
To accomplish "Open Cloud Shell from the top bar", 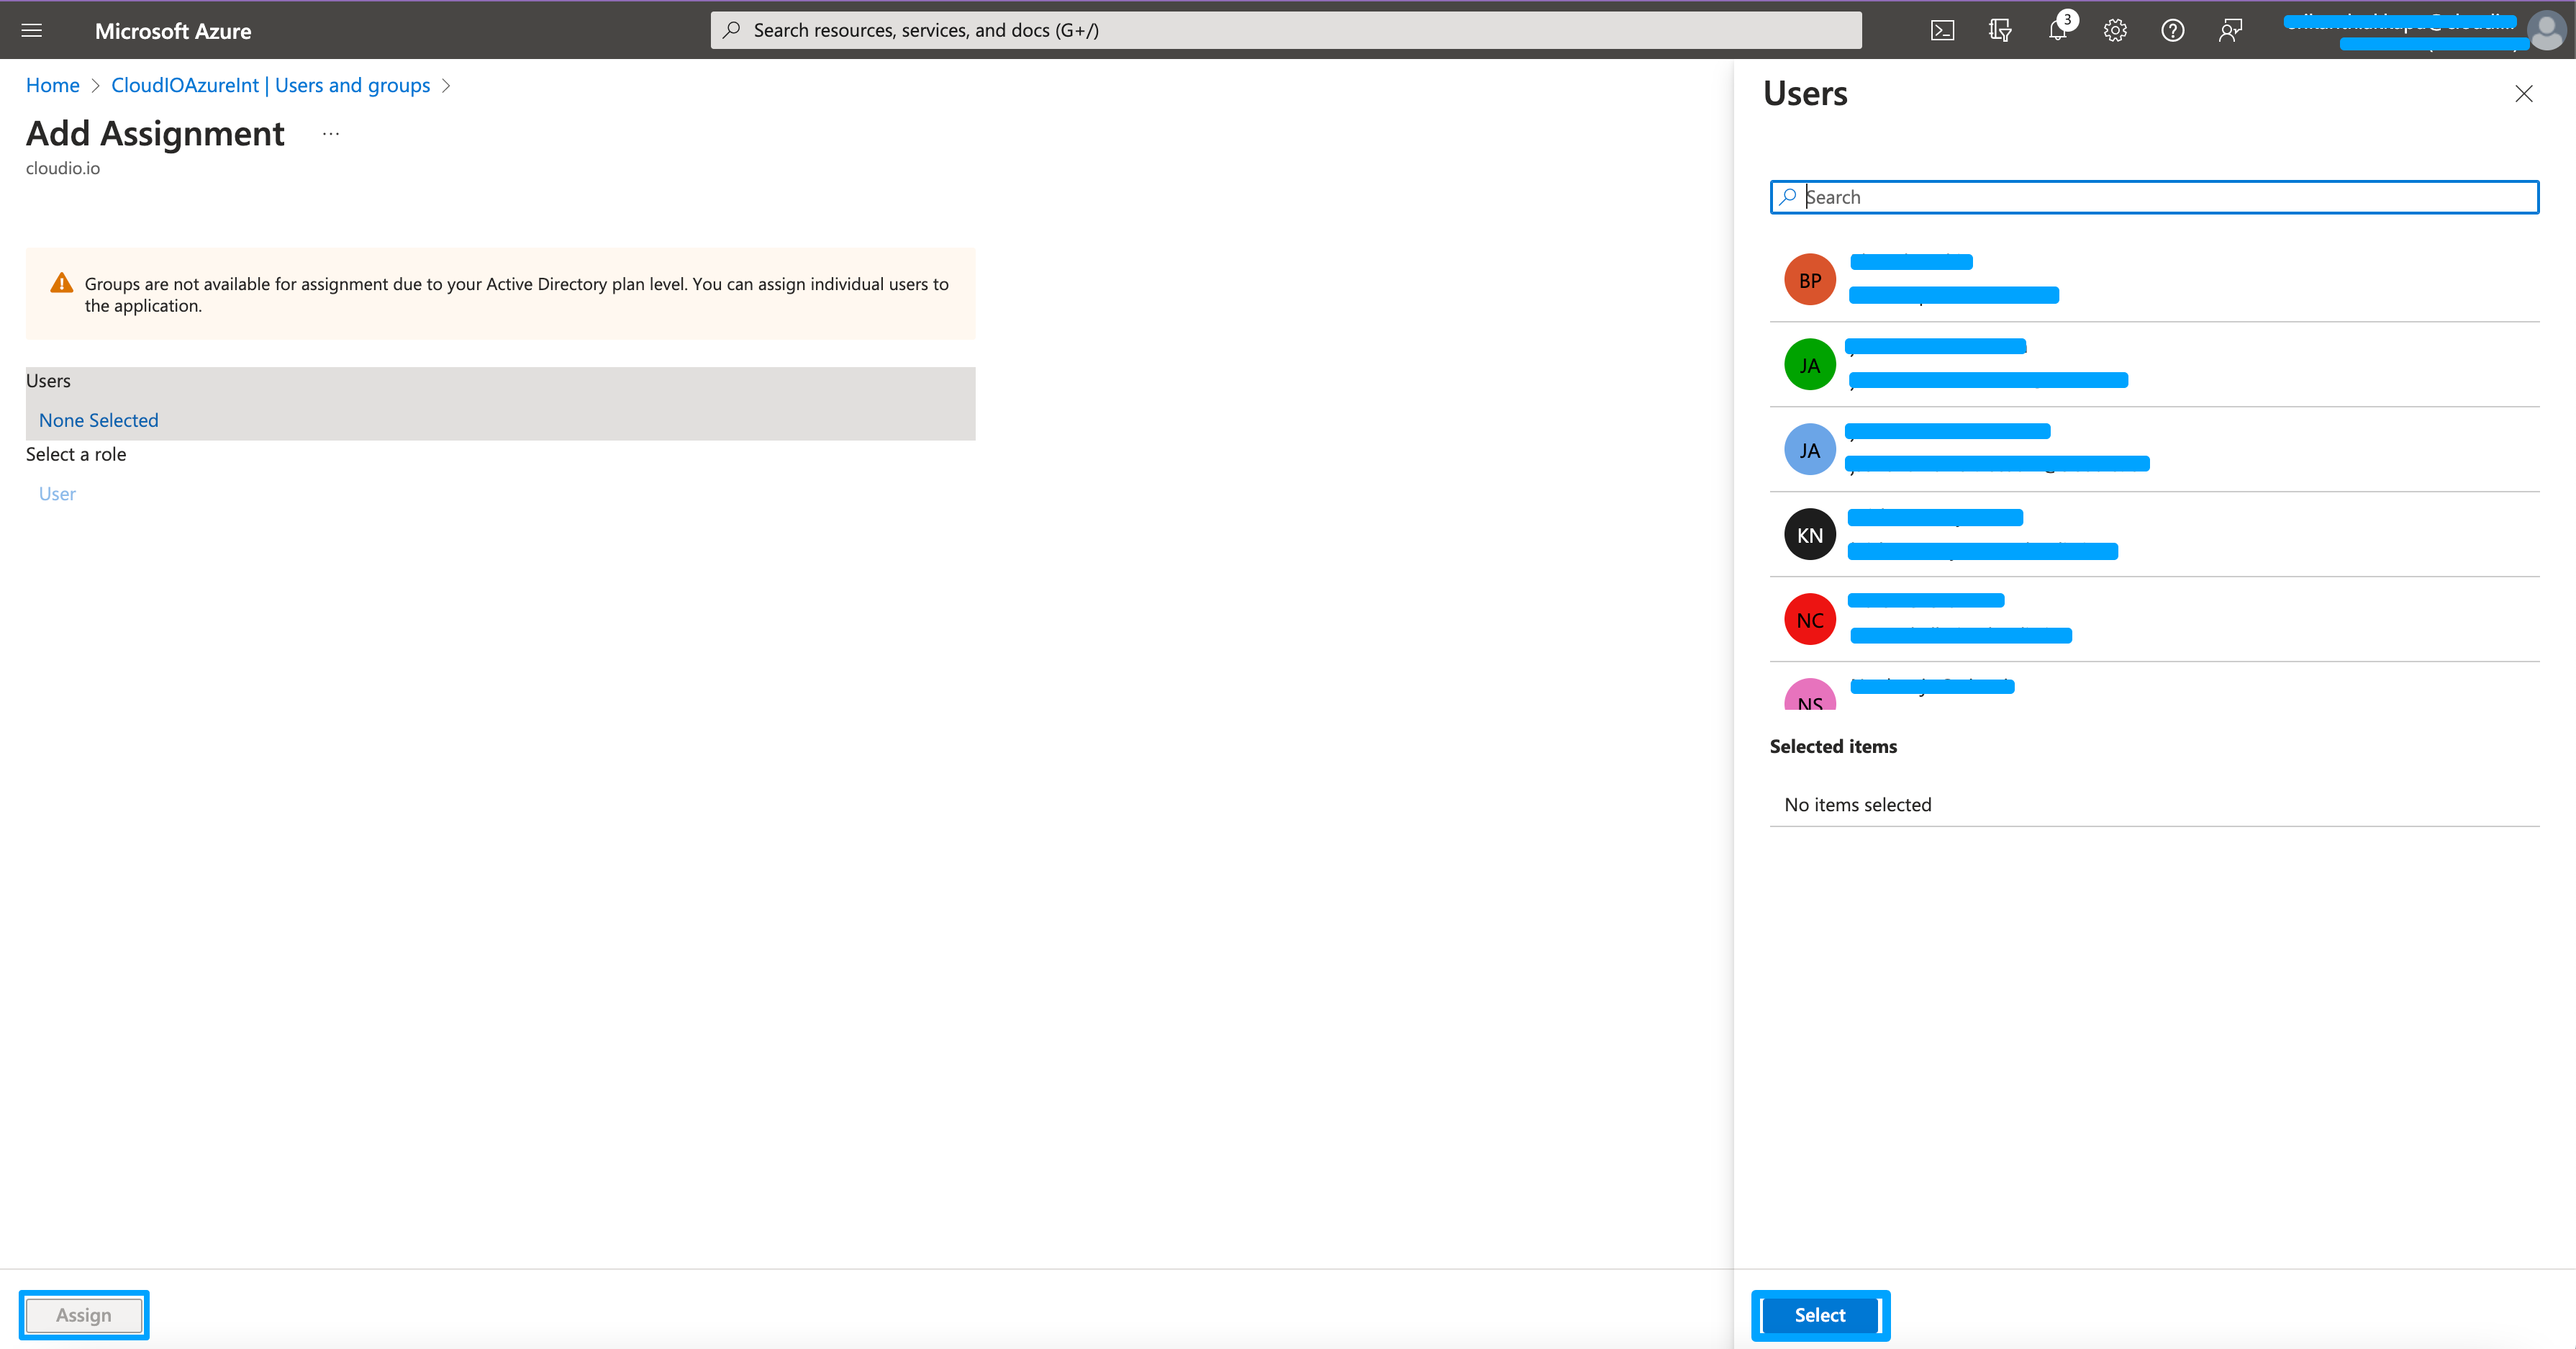I will point(1942,31).
